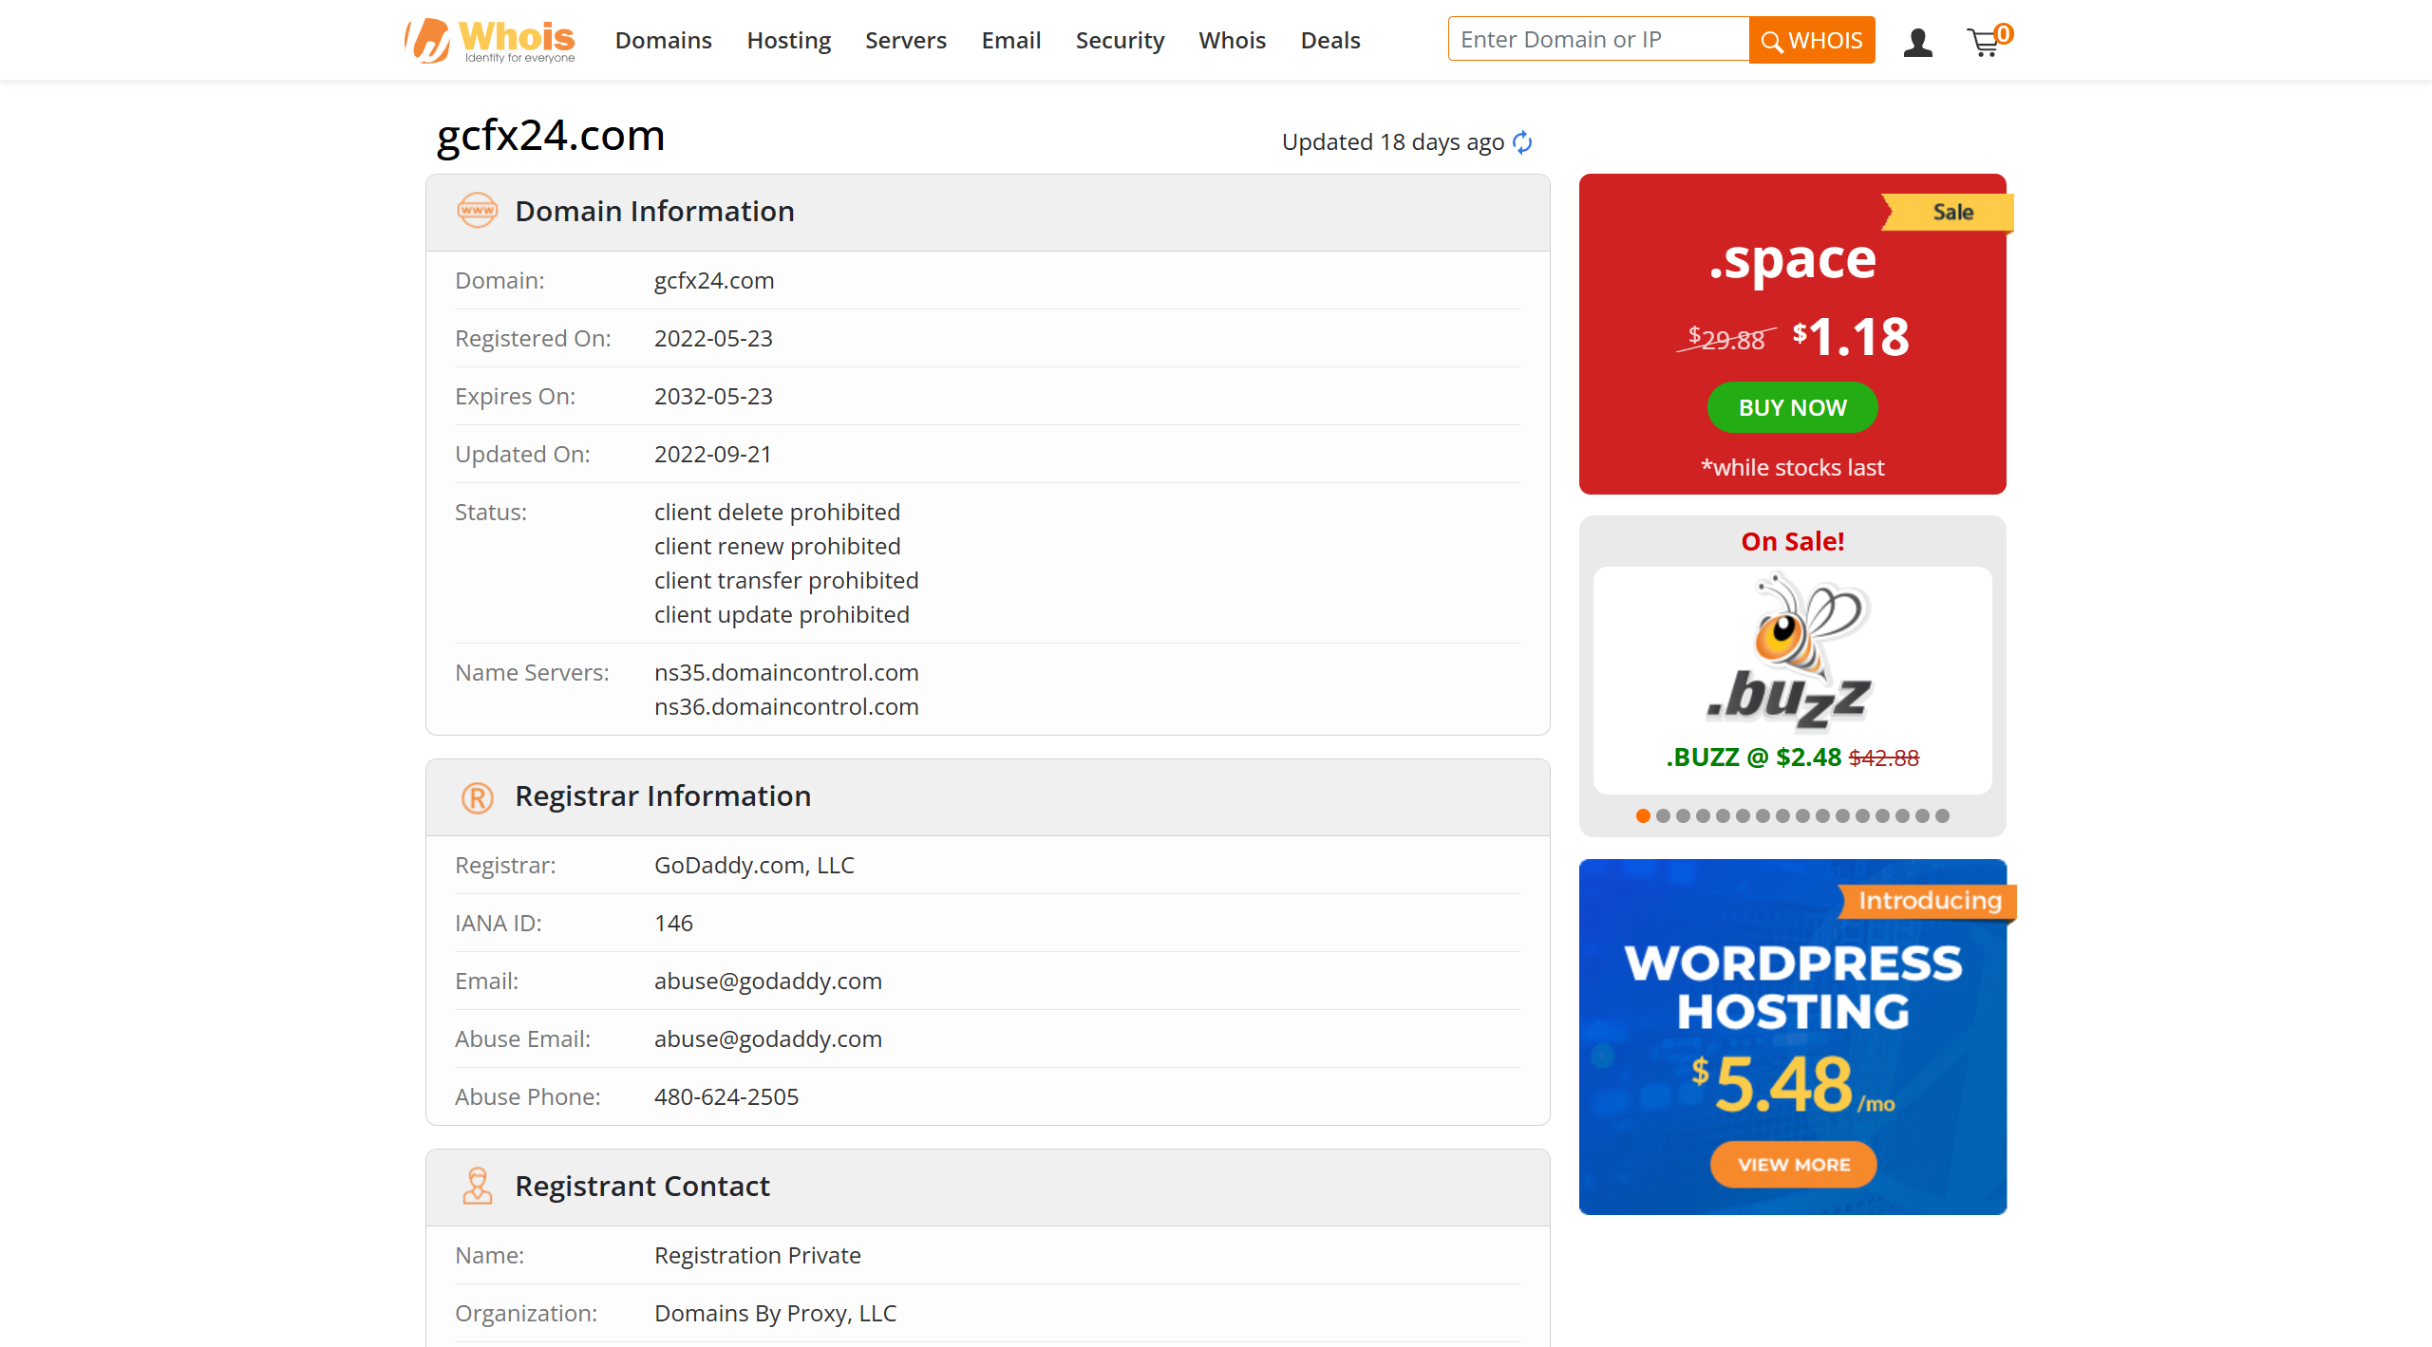Click the status client update prohibited
The width and height of the screenshot is (2432, 1347).
pos(782,614)
